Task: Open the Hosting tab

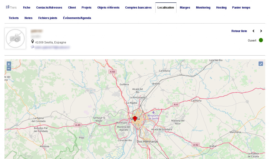Action: coord(221,8)
